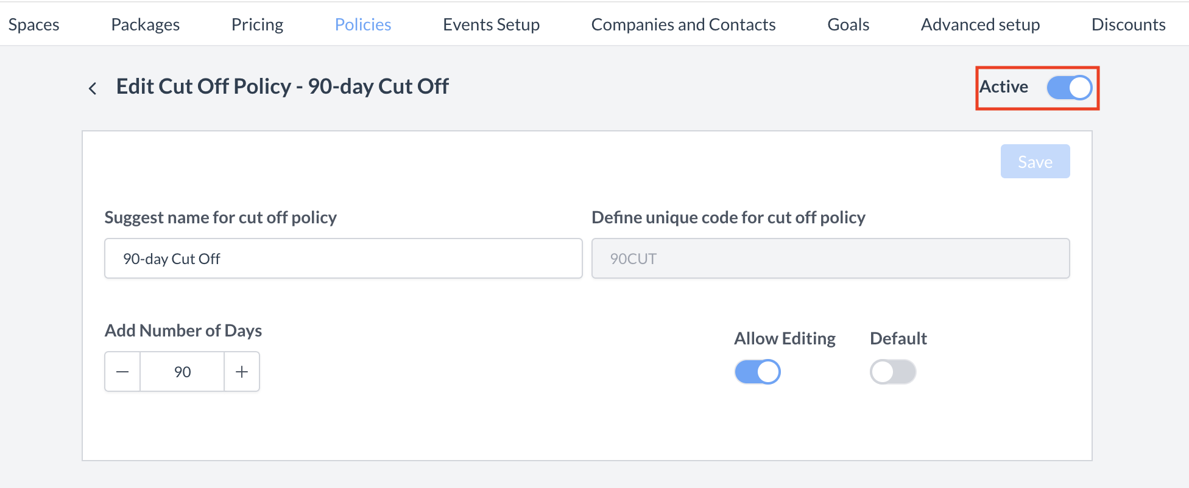Switch to the Goals tab

point(847,24)
